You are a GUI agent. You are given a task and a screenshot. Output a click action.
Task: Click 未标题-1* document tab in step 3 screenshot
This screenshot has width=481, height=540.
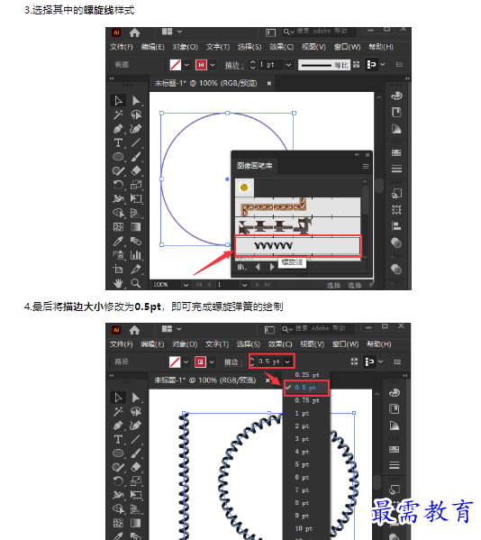click(x=205, y=83)
